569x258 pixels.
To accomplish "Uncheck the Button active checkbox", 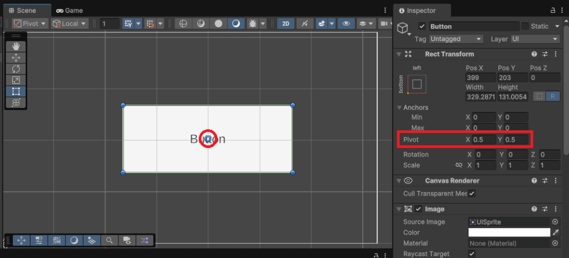I will point(422,26).
